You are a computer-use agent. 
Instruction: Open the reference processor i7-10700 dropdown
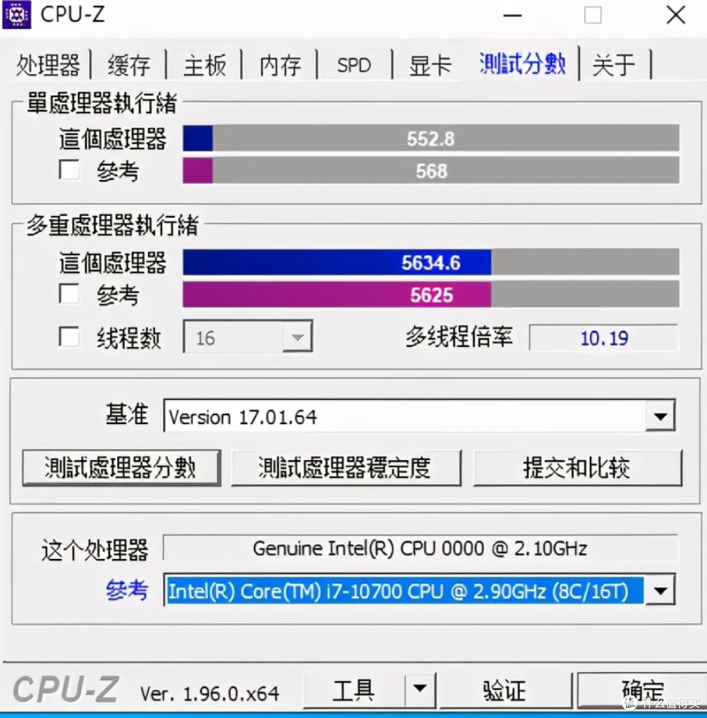(420, 590)
